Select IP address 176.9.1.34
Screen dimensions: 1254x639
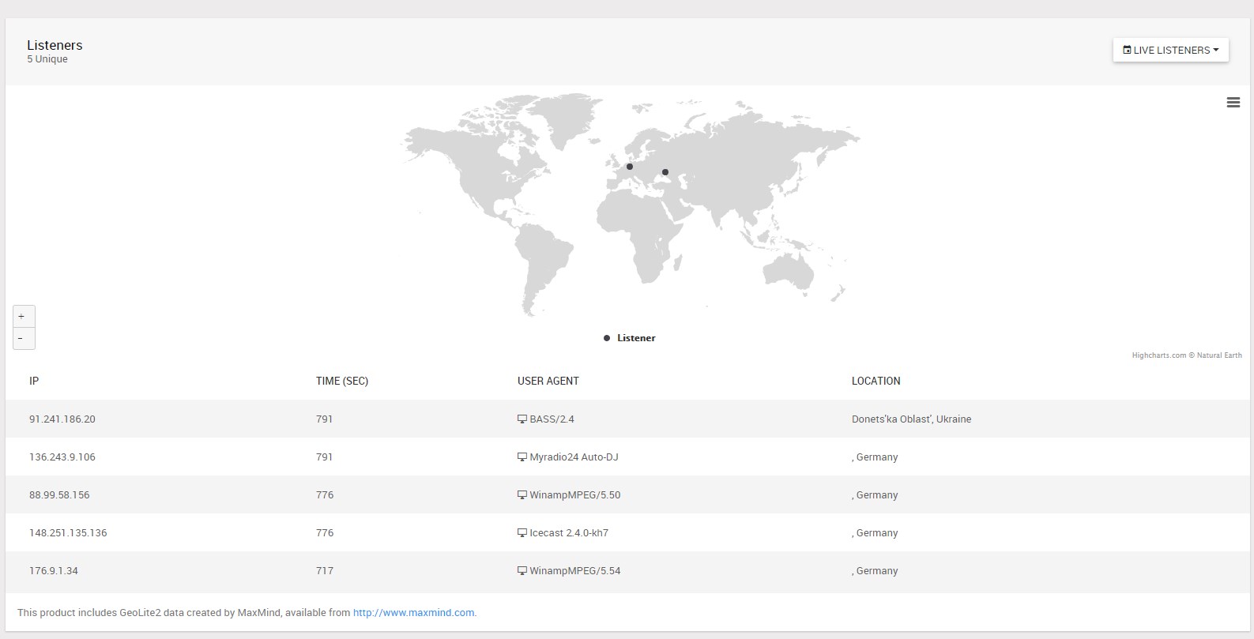click(x=54, y=570)
